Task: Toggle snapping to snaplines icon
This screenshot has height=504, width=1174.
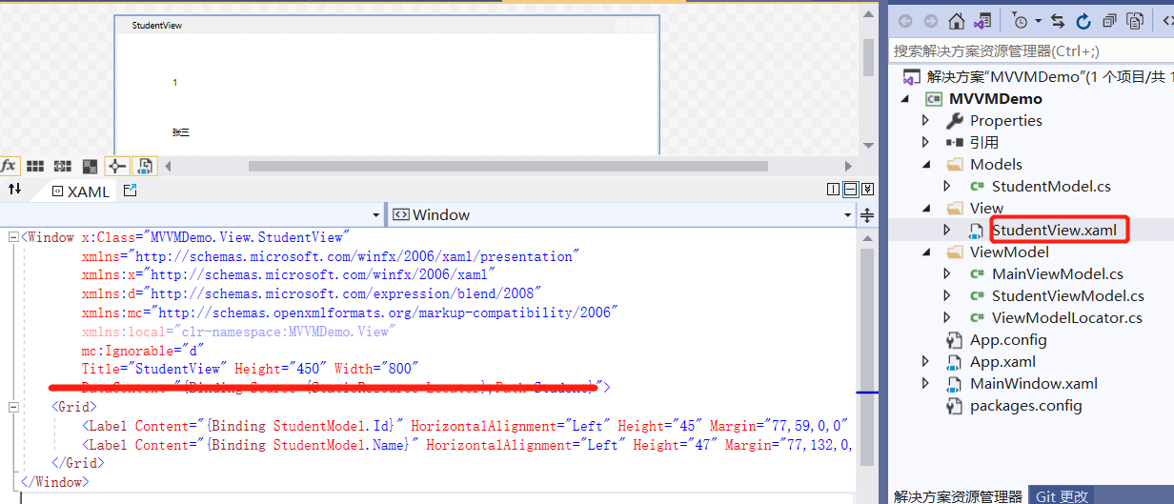Action: pos(117,166)
